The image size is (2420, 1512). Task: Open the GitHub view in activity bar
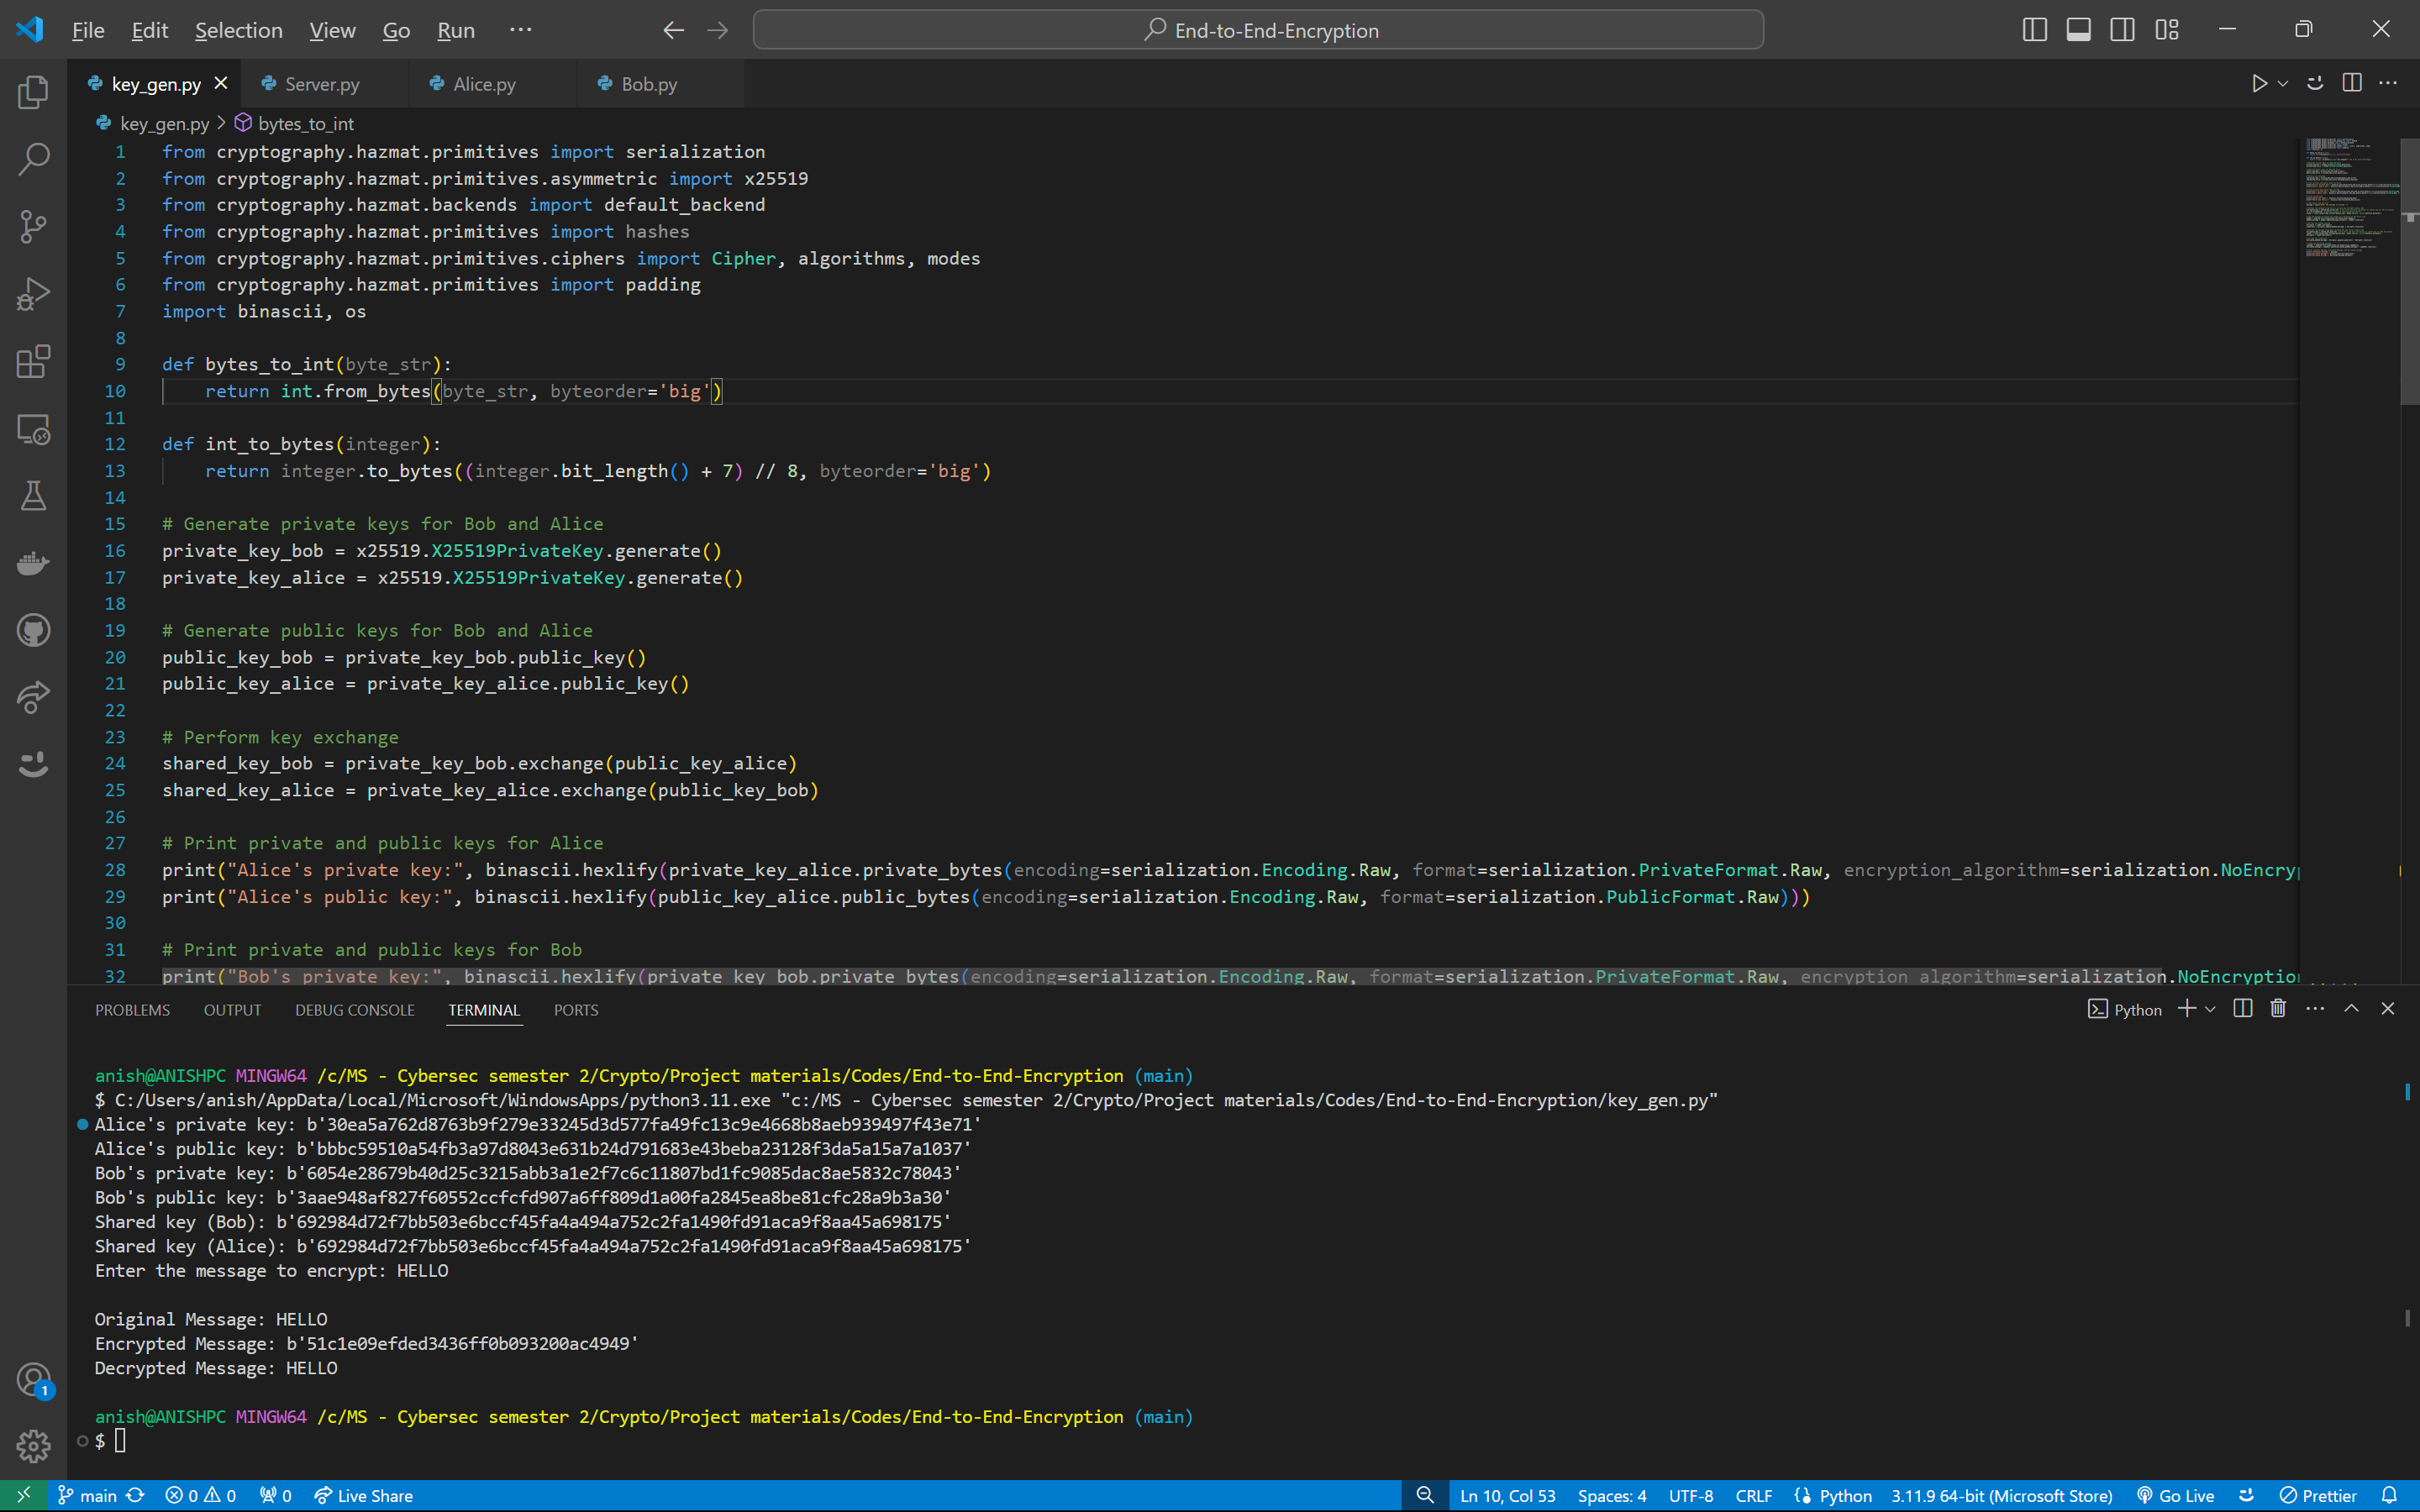(x=33, y=630)
